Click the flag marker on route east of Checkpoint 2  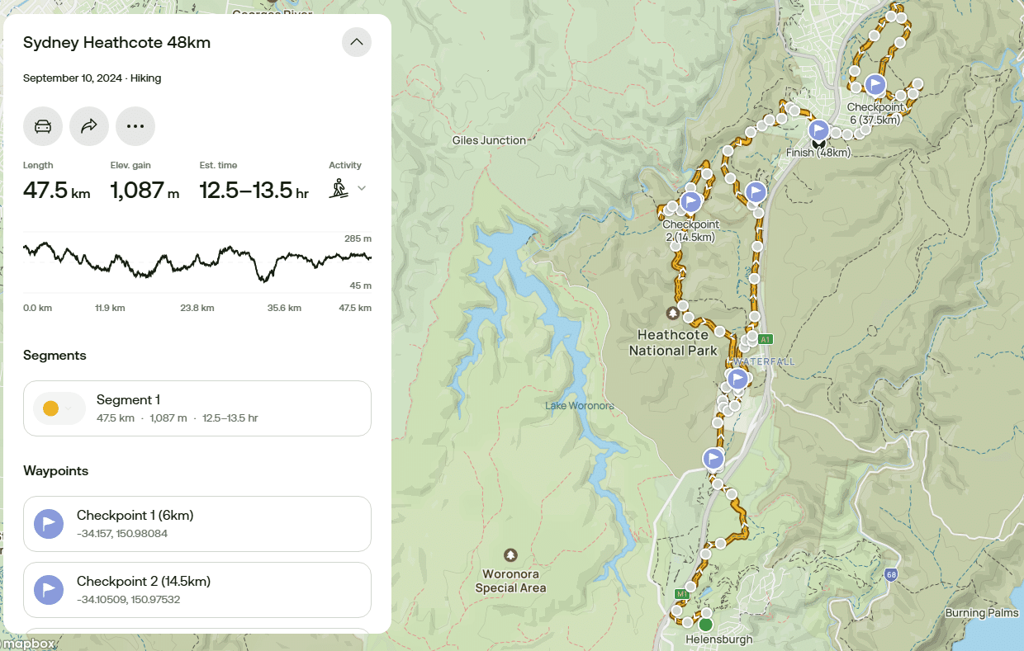(756, 192)
